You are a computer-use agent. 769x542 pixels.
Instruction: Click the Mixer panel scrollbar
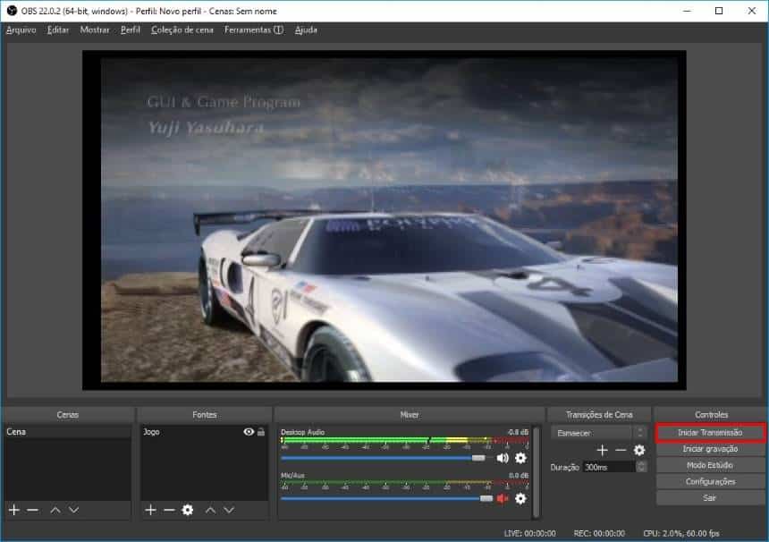pos(536,472)
